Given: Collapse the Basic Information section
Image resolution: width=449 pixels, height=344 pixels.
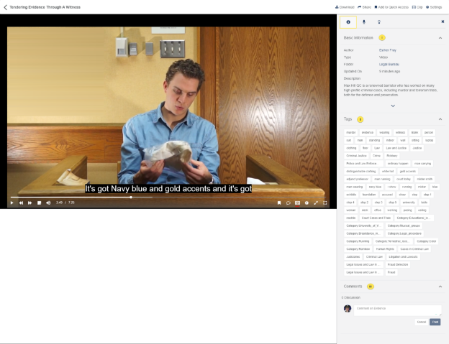Looking at the screenshot, I should (440, 37).
